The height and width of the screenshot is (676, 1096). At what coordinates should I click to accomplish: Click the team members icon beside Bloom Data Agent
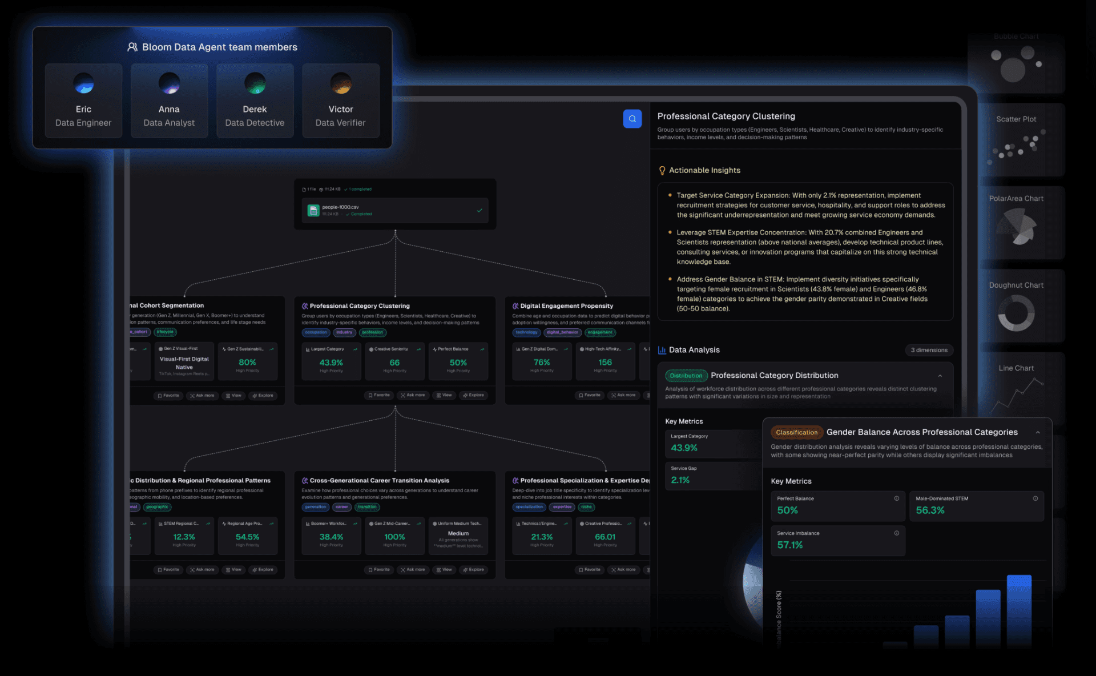131,47
